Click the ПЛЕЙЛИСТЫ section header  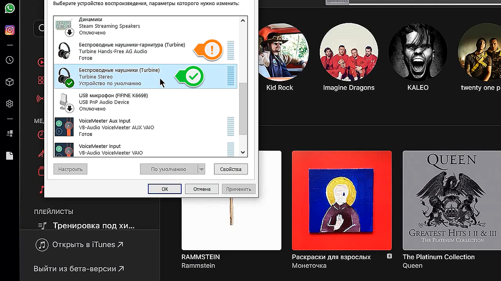[53, 212]
